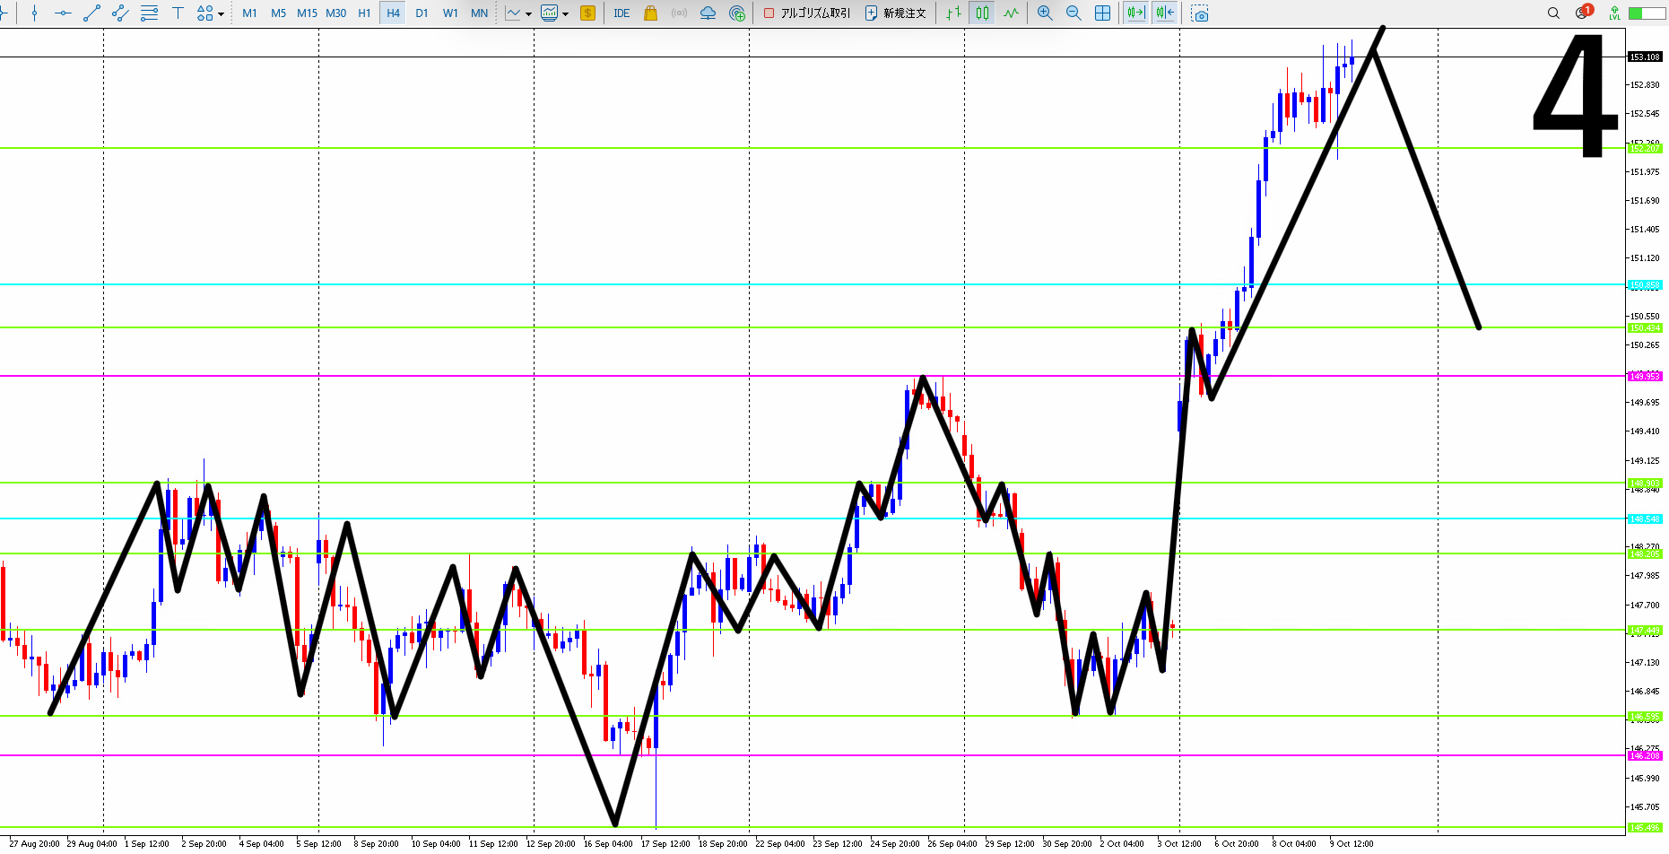Switch chart to bar chart style

(x=953, y=13)
